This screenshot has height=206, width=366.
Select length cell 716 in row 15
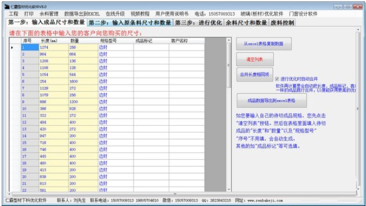(x=54, y=143)
